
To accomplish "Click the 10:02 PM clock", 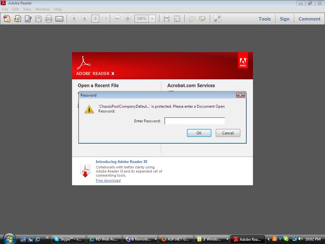I will pos(313,239).
